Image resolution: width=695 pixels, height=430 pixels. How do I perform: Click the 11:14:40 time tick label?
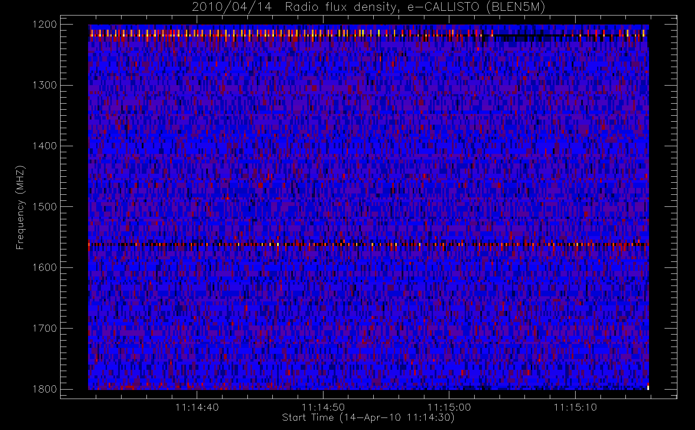coord(197,407)
